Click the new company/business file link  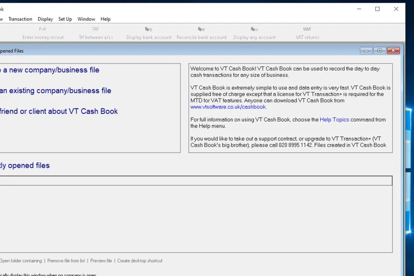point(50,70)
